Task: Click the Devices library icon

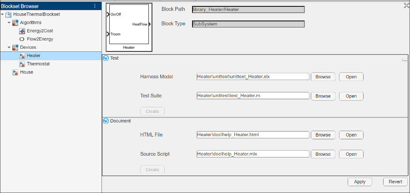Action: pos(15,47)
